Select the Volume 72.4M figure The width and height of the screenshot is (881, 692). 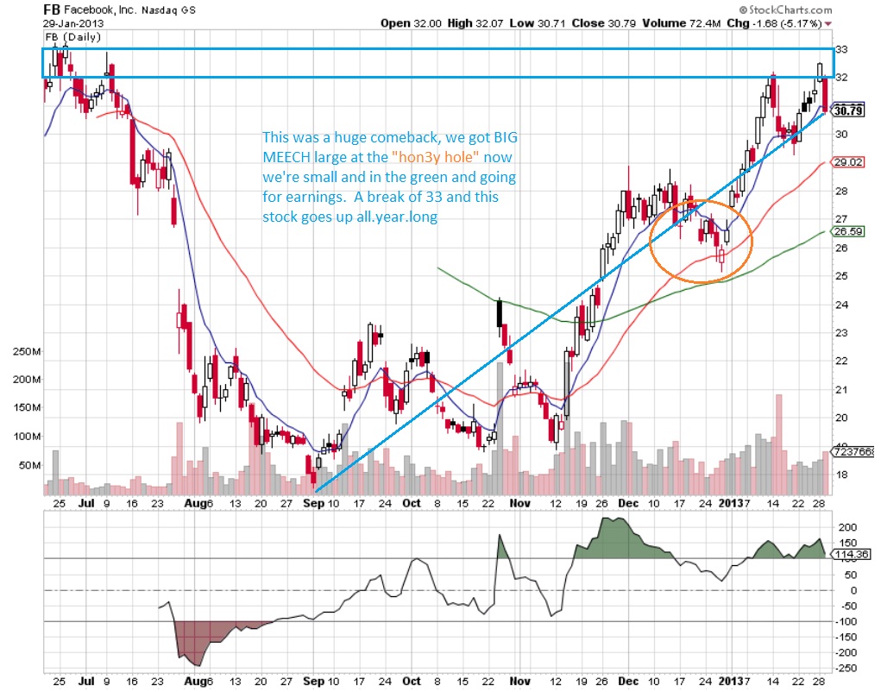[682, 23]
